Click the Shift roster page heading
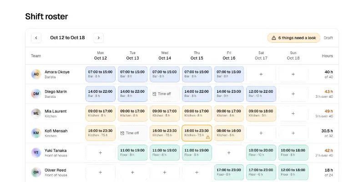 pyautogui.click(x=46, y=16)
